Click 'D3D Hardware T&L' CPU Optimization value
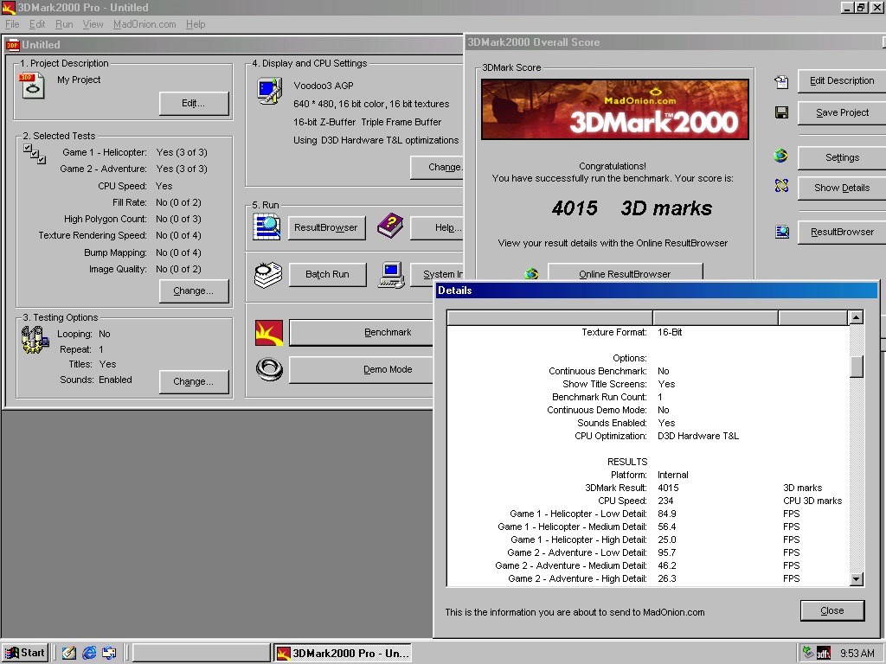 click(698, 436)
